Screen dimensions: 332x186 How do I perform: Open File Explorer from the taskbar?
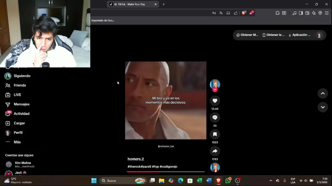162,181
